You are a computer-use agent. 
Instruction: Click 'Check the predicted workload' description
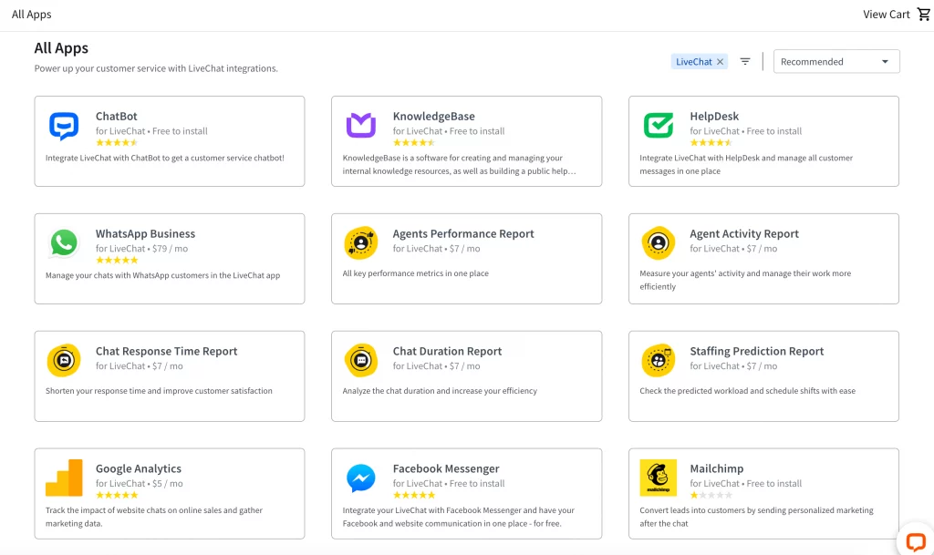pos(748,391)
